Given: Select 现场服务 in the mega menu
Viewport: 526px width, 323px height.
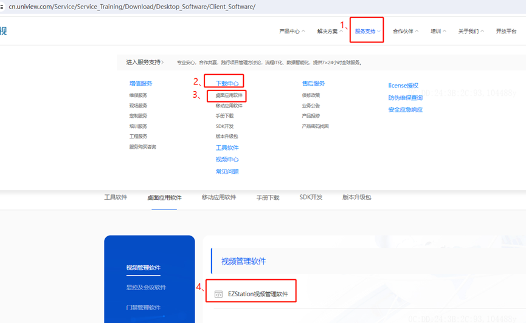Looking at the screenshot, I should (138, 106).
